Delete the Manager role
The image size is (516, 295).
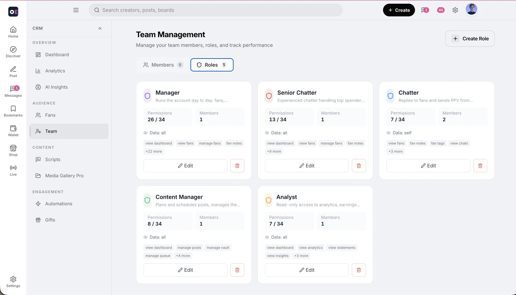(x=237, y=166)
